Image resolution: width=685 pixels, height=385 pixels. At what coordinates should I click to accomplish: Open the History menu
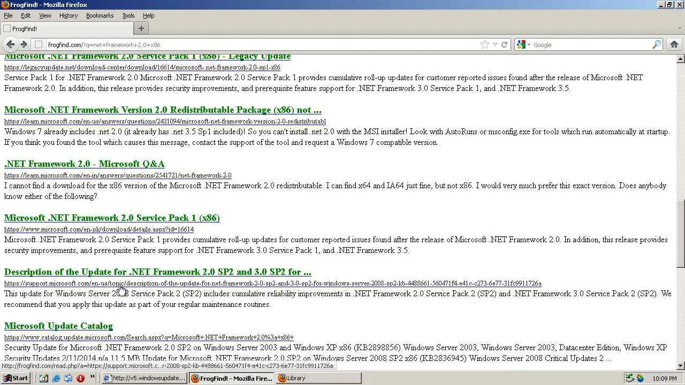coord(68,16)
